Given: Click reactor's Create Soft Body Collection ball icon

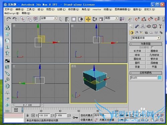Looking at the screenshot, I should pyautogui.click(x=7, y=40).
